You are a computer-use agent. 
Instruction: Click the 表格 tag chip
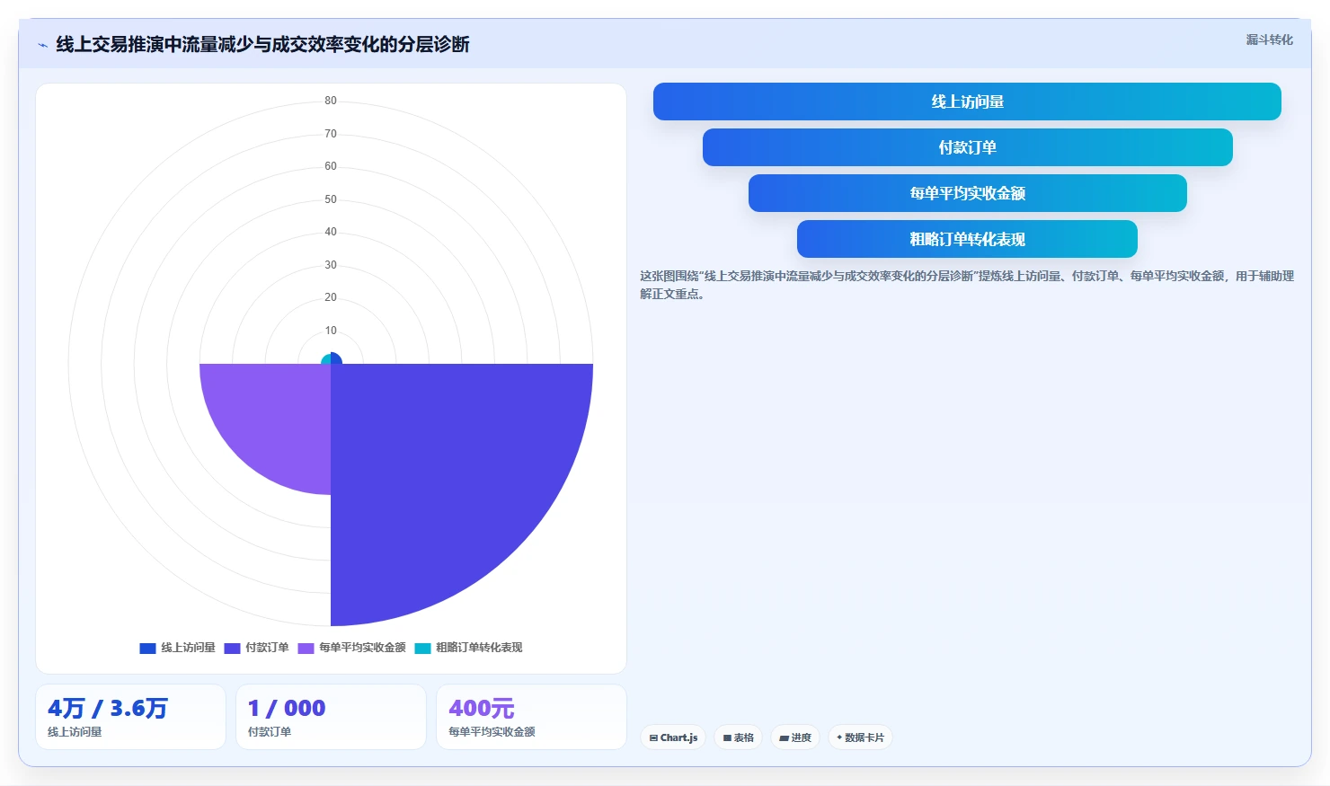pyautogui.click(x=738, y=737)
